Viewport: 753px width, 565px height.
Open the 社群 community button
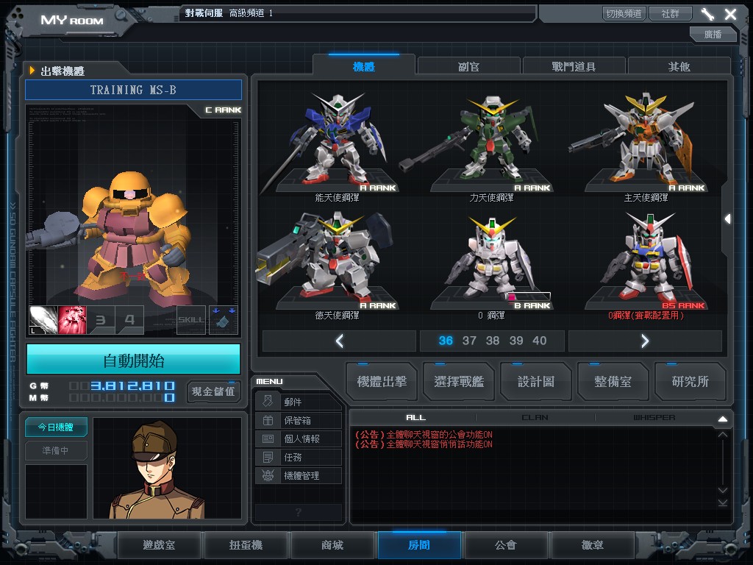(x=670, y=13)
